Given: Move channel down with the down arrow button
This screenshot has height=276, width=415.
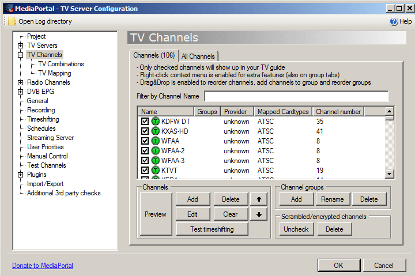Looking at the screenshot, I should pyautogui.click(x=259, y=214).
